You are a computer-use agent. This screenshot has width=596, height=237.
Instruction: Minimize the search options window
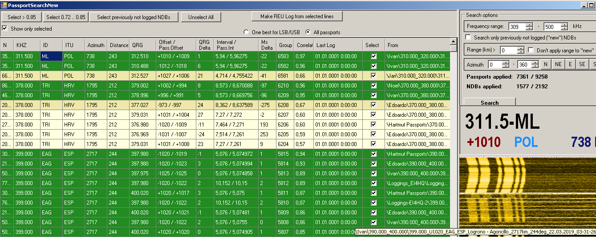585,5
